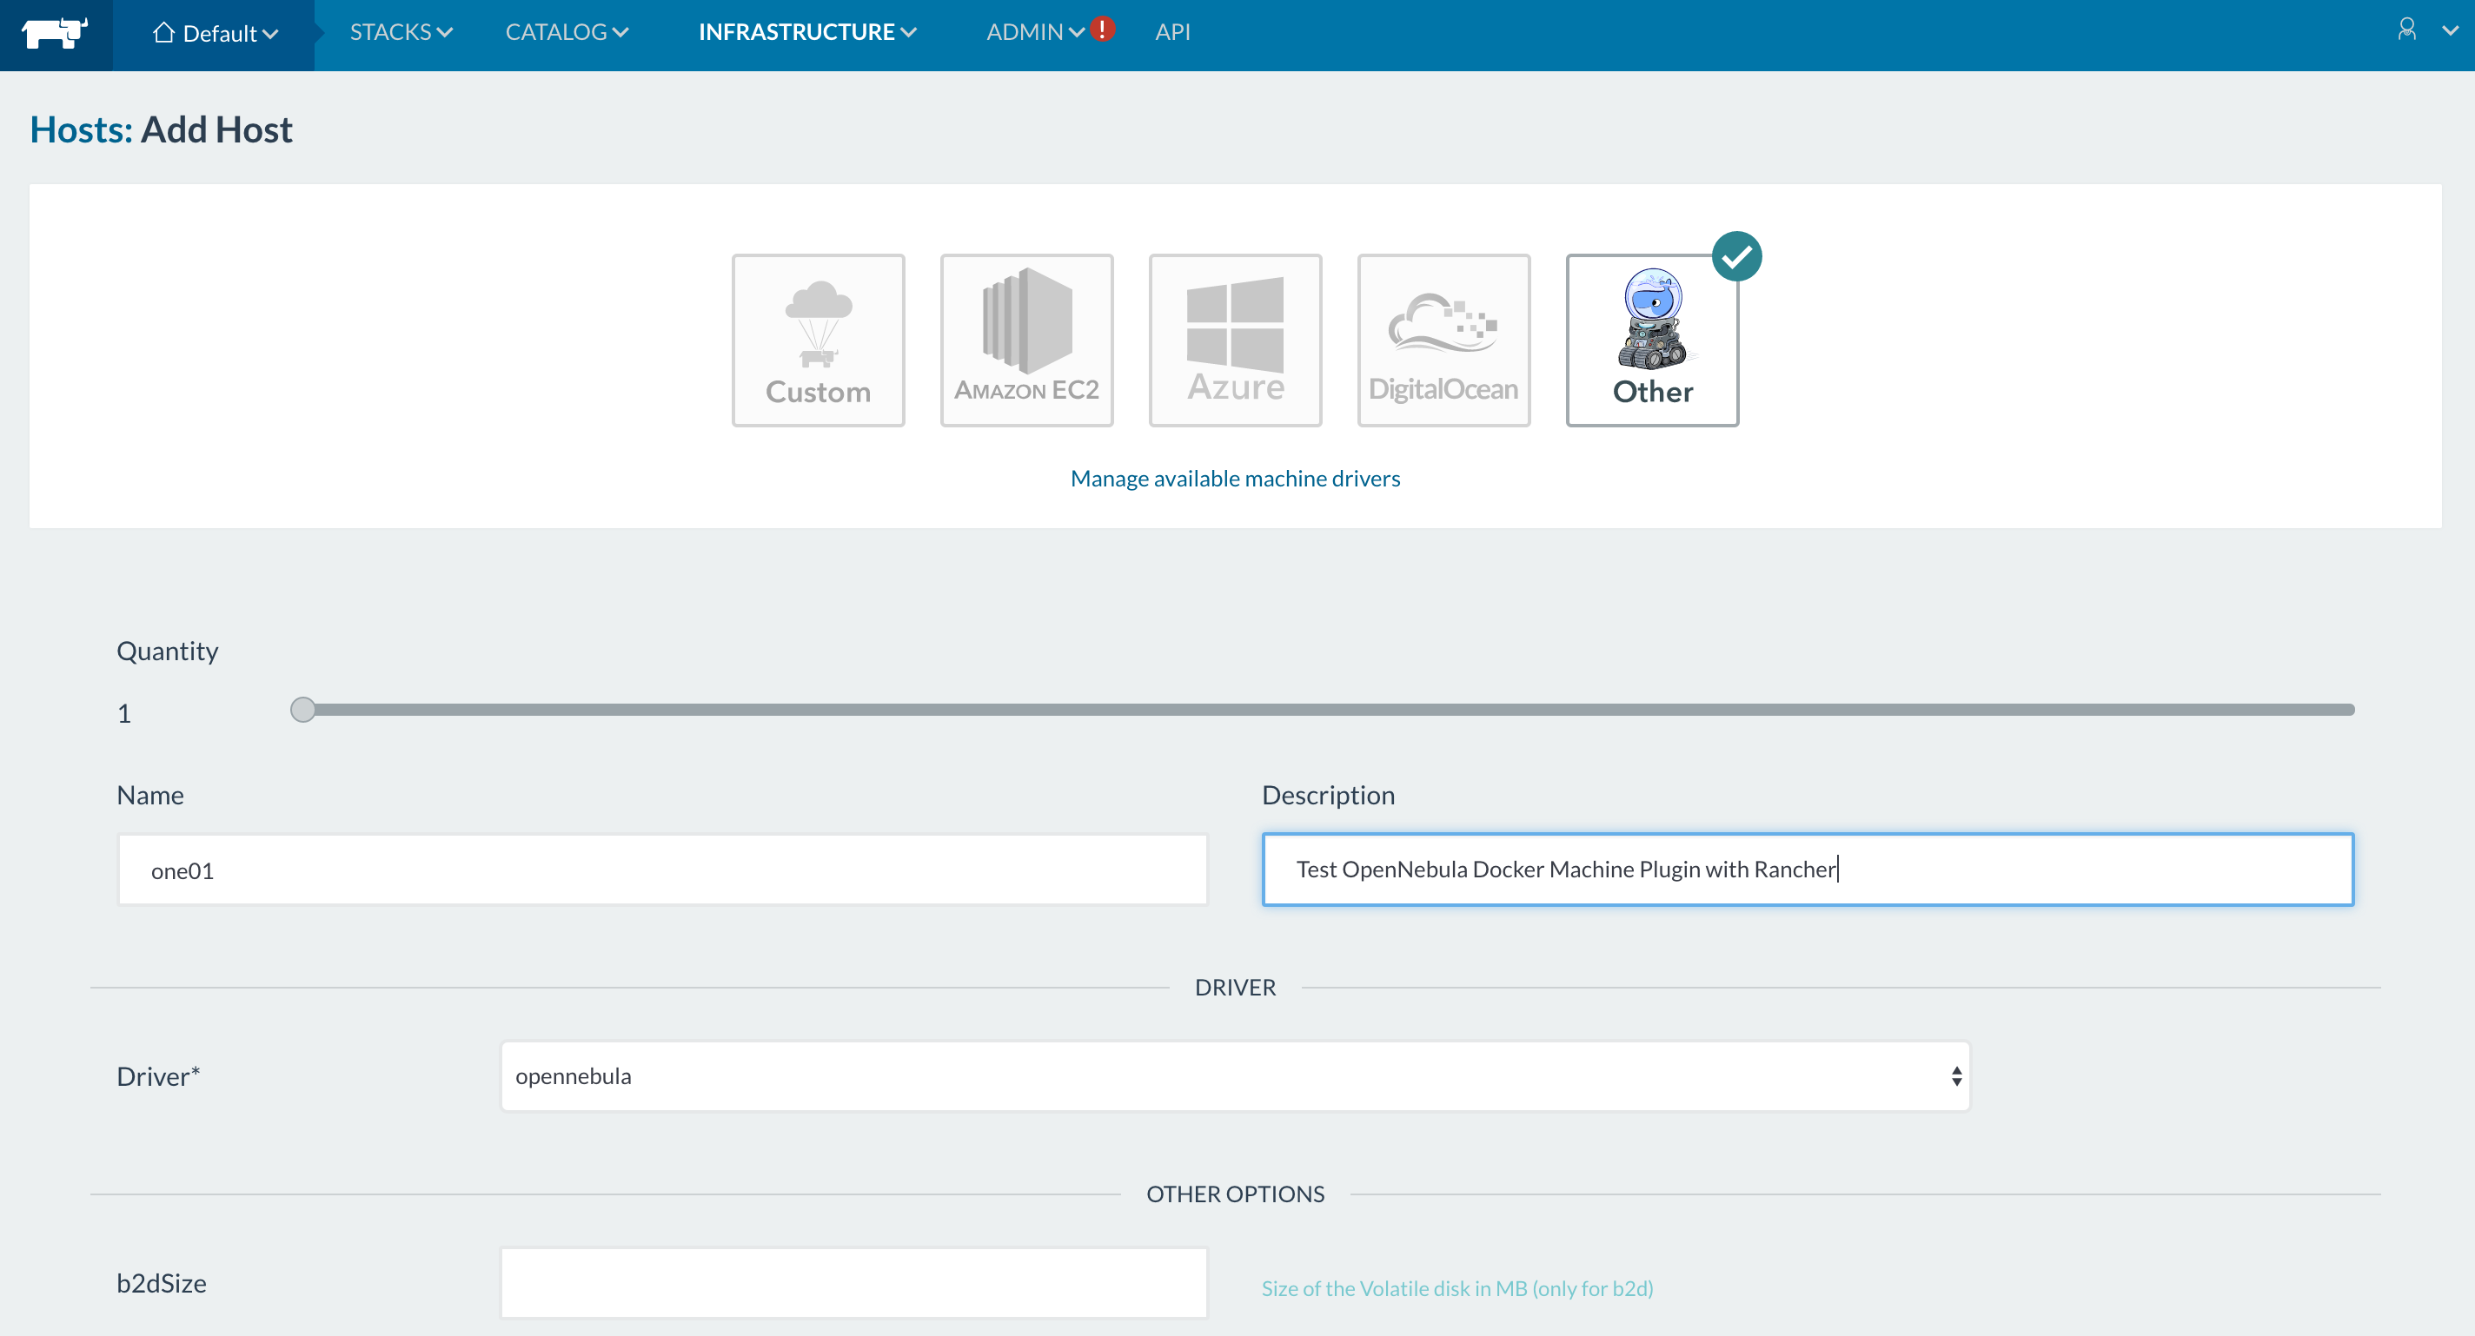This screenshot has width=2475, height=1336.
Task: Click the b2dSize input field
Action: (854, 1282)
